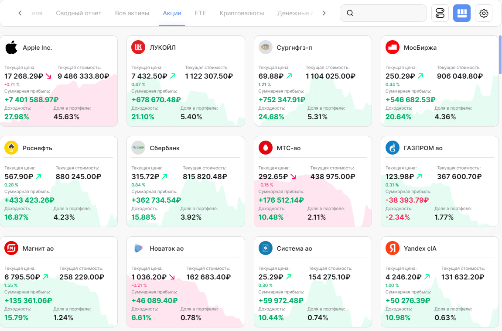Image resolution: width=502 pixels, height=331 pixels.
Task: Open the Yandex clA card title
Action: (420, 248)
